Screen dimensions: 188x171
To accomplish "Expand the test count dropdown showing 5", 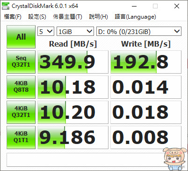I will (x=46, y=32).
